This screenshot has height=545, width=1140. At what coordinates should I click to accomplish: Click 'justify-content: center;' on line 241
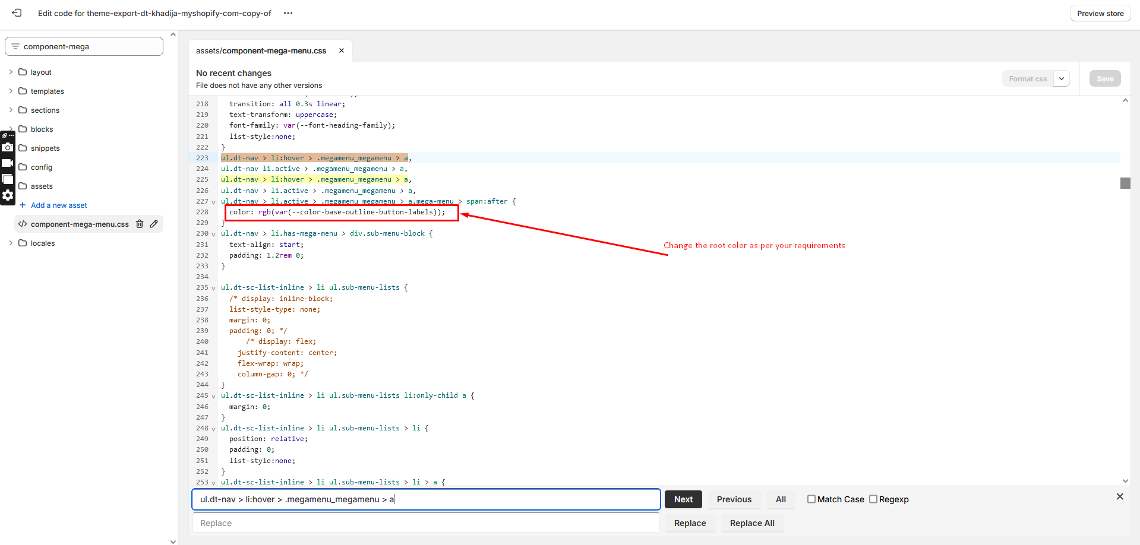coord(287,353)
